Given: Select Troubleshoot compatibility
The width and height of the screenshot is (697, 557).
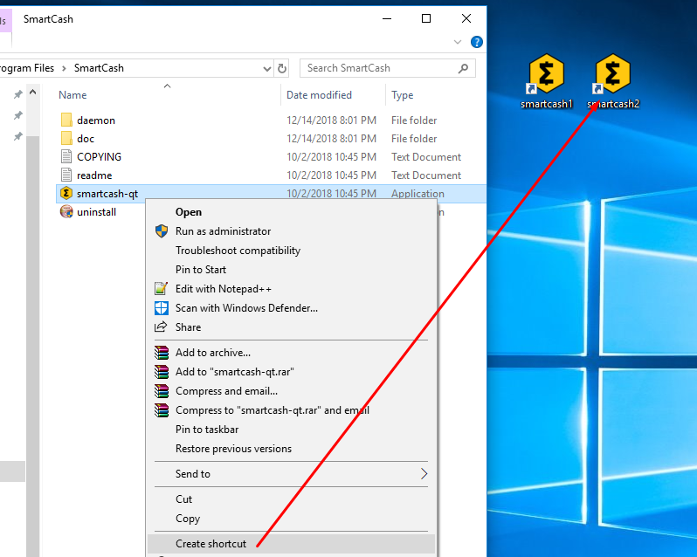Looking at the screenshot, I should [x=238, y=251].
